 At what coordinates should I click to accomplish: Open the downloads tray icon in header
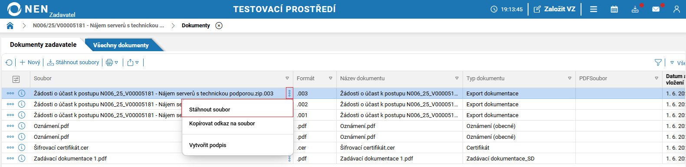click(635, 9)
